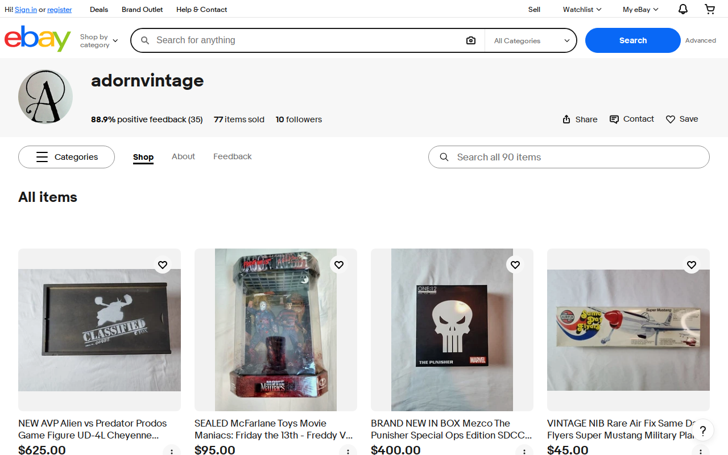Open SEALED McFarlane Toys listing title
This screenshot has width=728, height=455.
click(274, 429)
